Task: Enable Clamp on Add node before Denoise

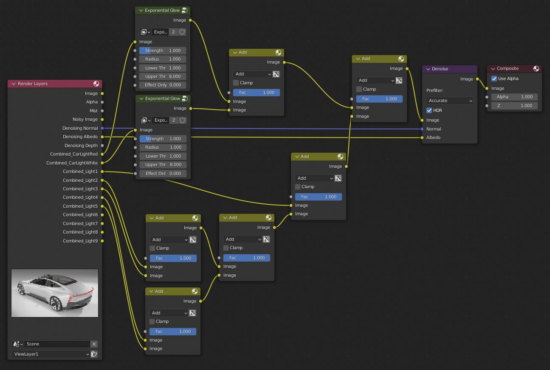Action: [359, 89]
